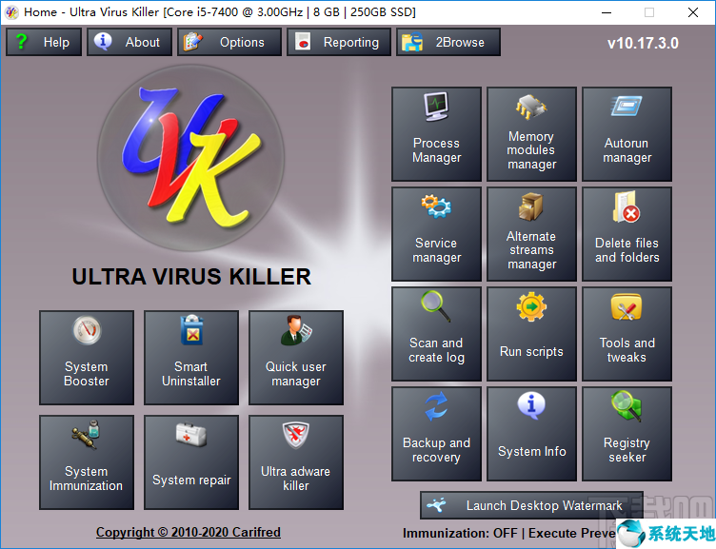The width and height of the screenshot is (716, 549).
Task: Open the Process Manager tile
Action: 436,134
